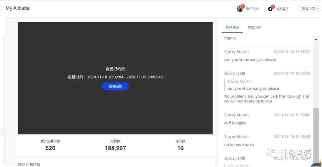
Task: Open the message box notification icon
Action: point(270,9)
